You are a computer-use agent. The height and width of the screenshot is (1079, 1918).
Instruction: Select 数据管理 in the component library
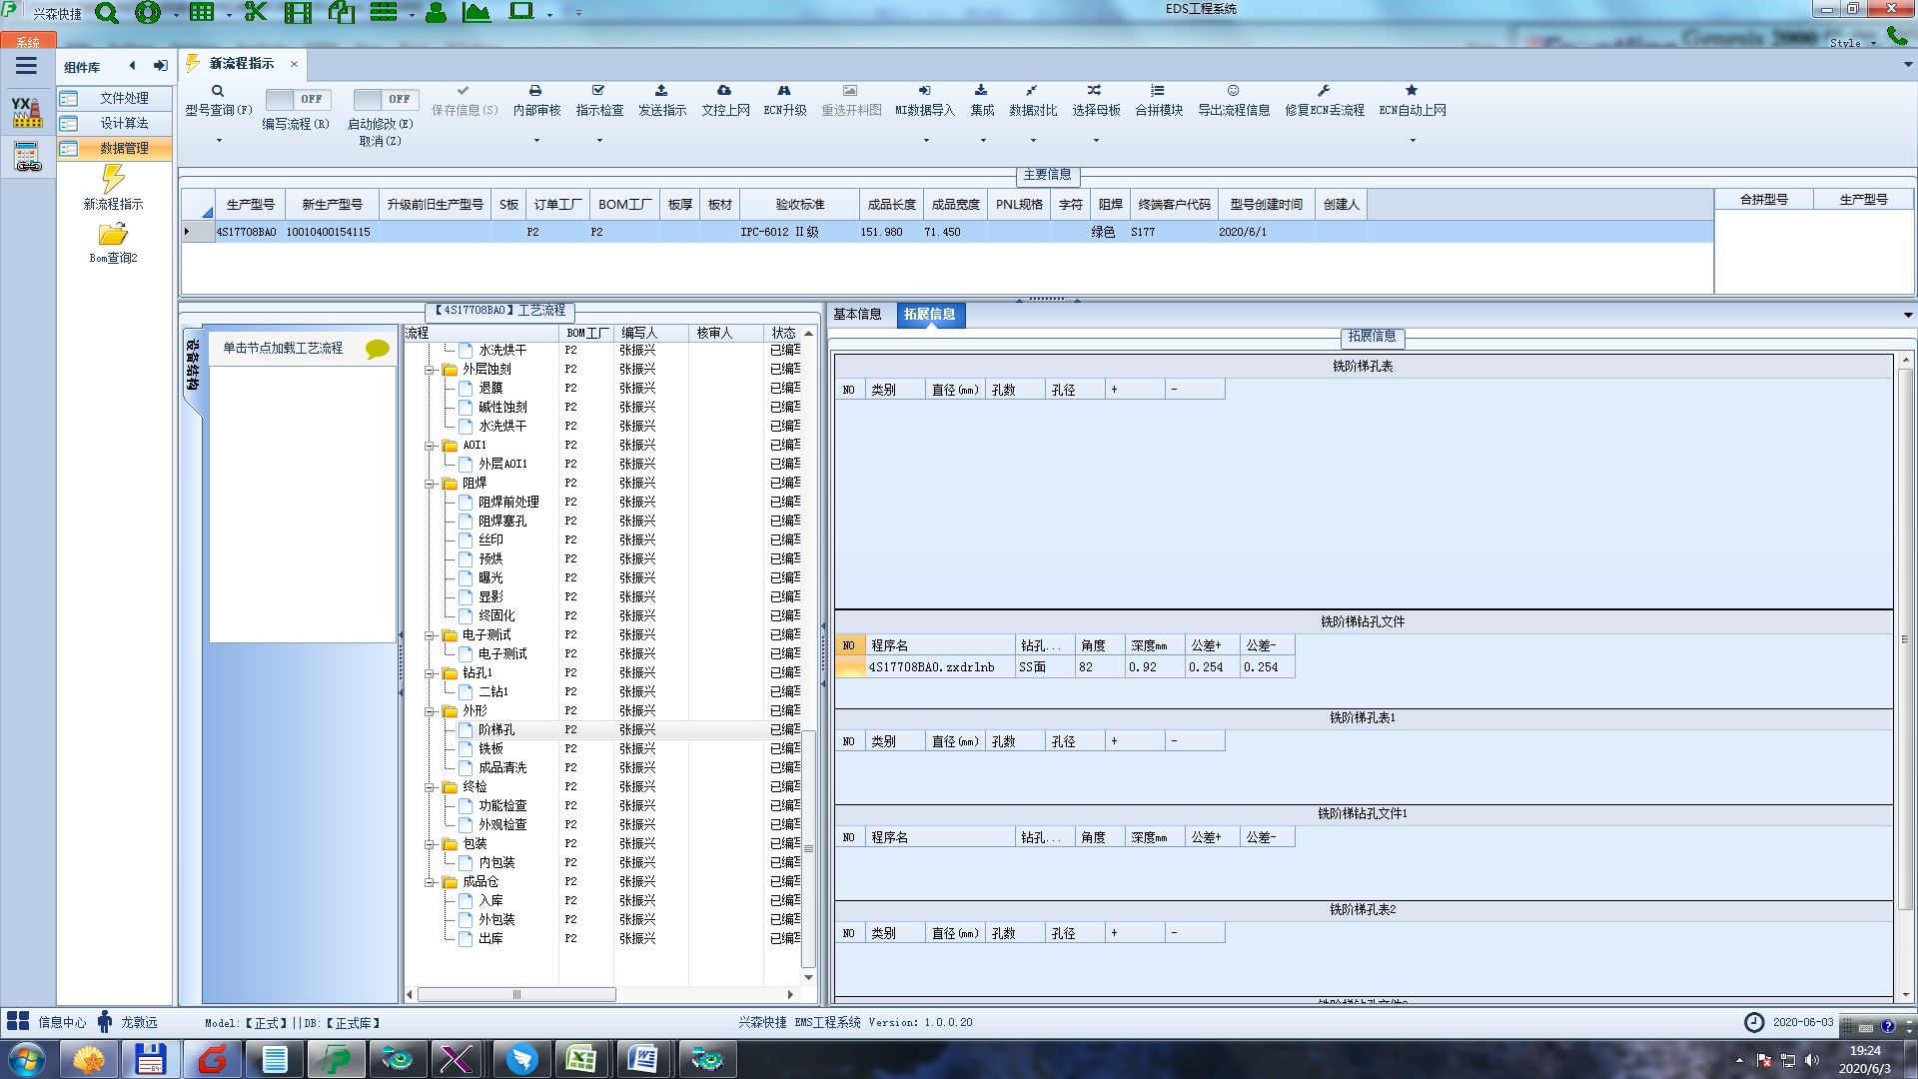point(124,148)
